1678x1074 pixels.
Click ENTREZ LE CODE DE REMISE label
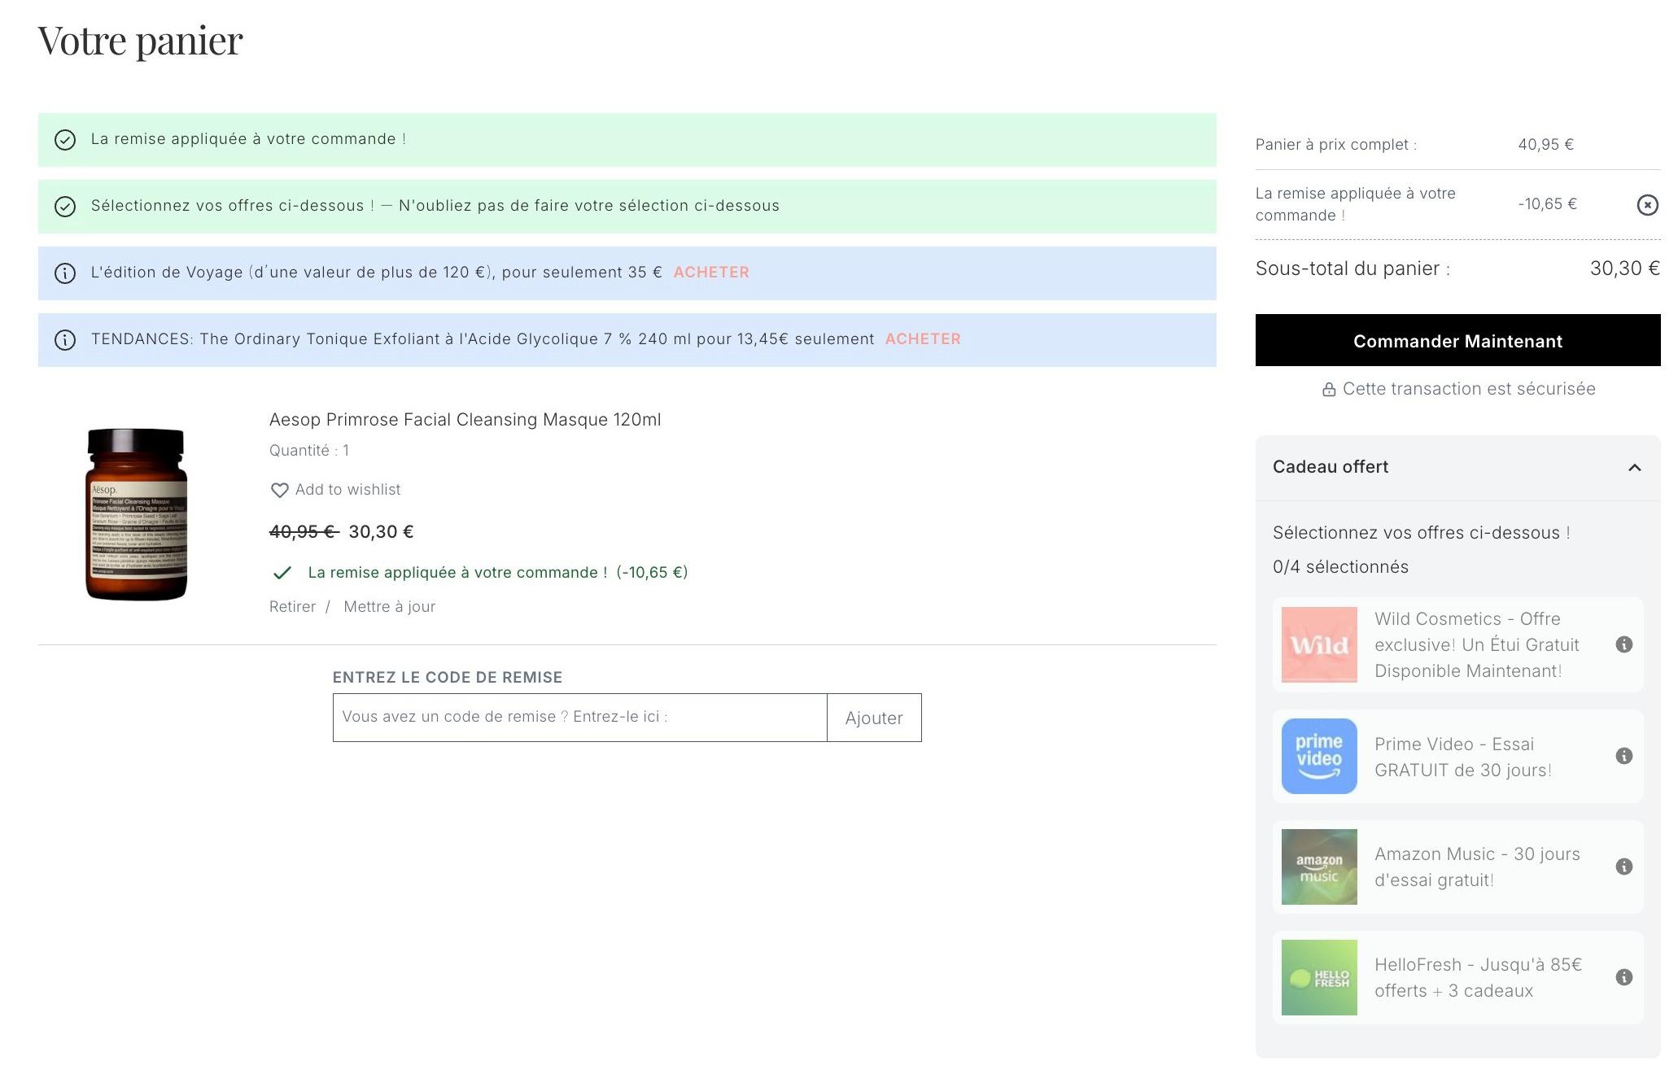[448, 678]
